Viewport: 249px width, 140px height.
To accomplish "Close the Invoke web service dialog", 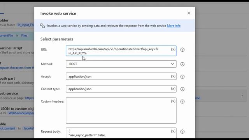I will pyautogui.click(x=189, y=13).
